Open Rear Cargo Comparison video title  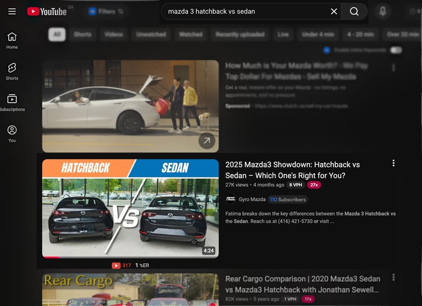point(303,284)
